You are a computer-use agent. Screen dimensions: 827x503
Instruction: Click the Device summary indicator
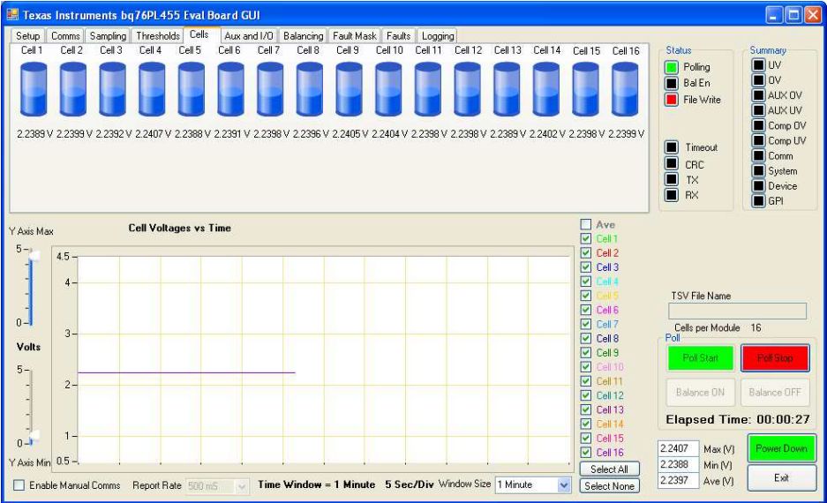[x=758, y=185]
